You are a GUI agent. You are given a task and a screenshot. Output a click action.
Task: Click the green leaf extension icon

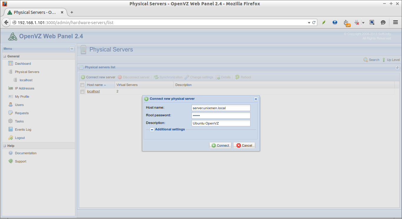click(324, 22)
